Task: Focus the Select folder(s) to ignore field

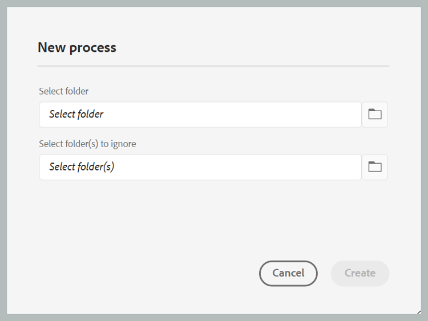Action: pyautogui.click(x=200, y=167)
